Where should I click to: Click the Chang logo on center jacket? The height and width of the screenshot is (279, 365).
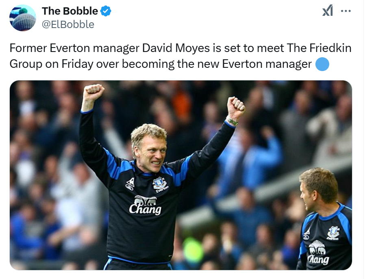(x=145, y=205)
